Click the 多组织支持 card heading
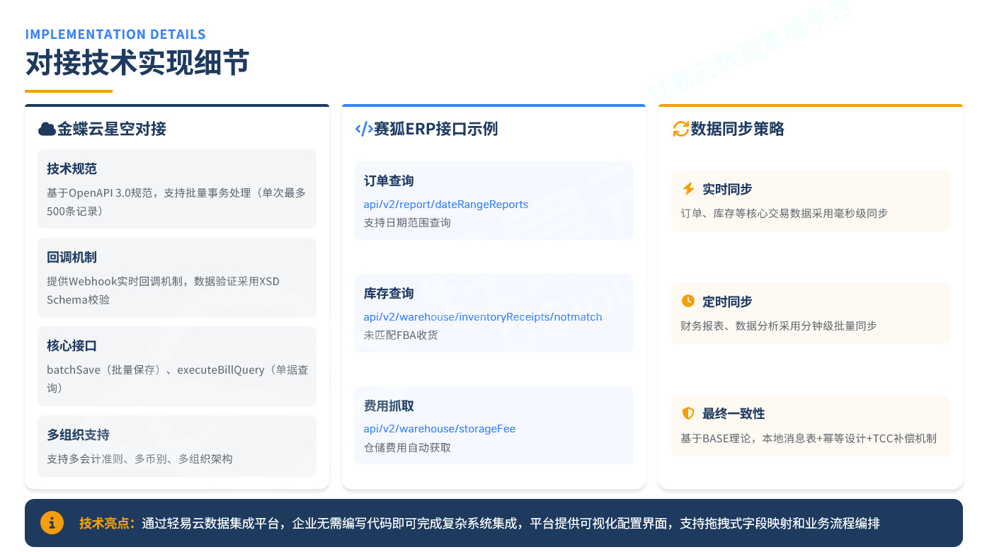The height and width of the screenshot is (552, 987). point(78,435)
